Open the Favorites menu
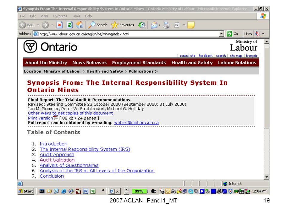Viewport: 287px width, 215px height. coord(60,16)
